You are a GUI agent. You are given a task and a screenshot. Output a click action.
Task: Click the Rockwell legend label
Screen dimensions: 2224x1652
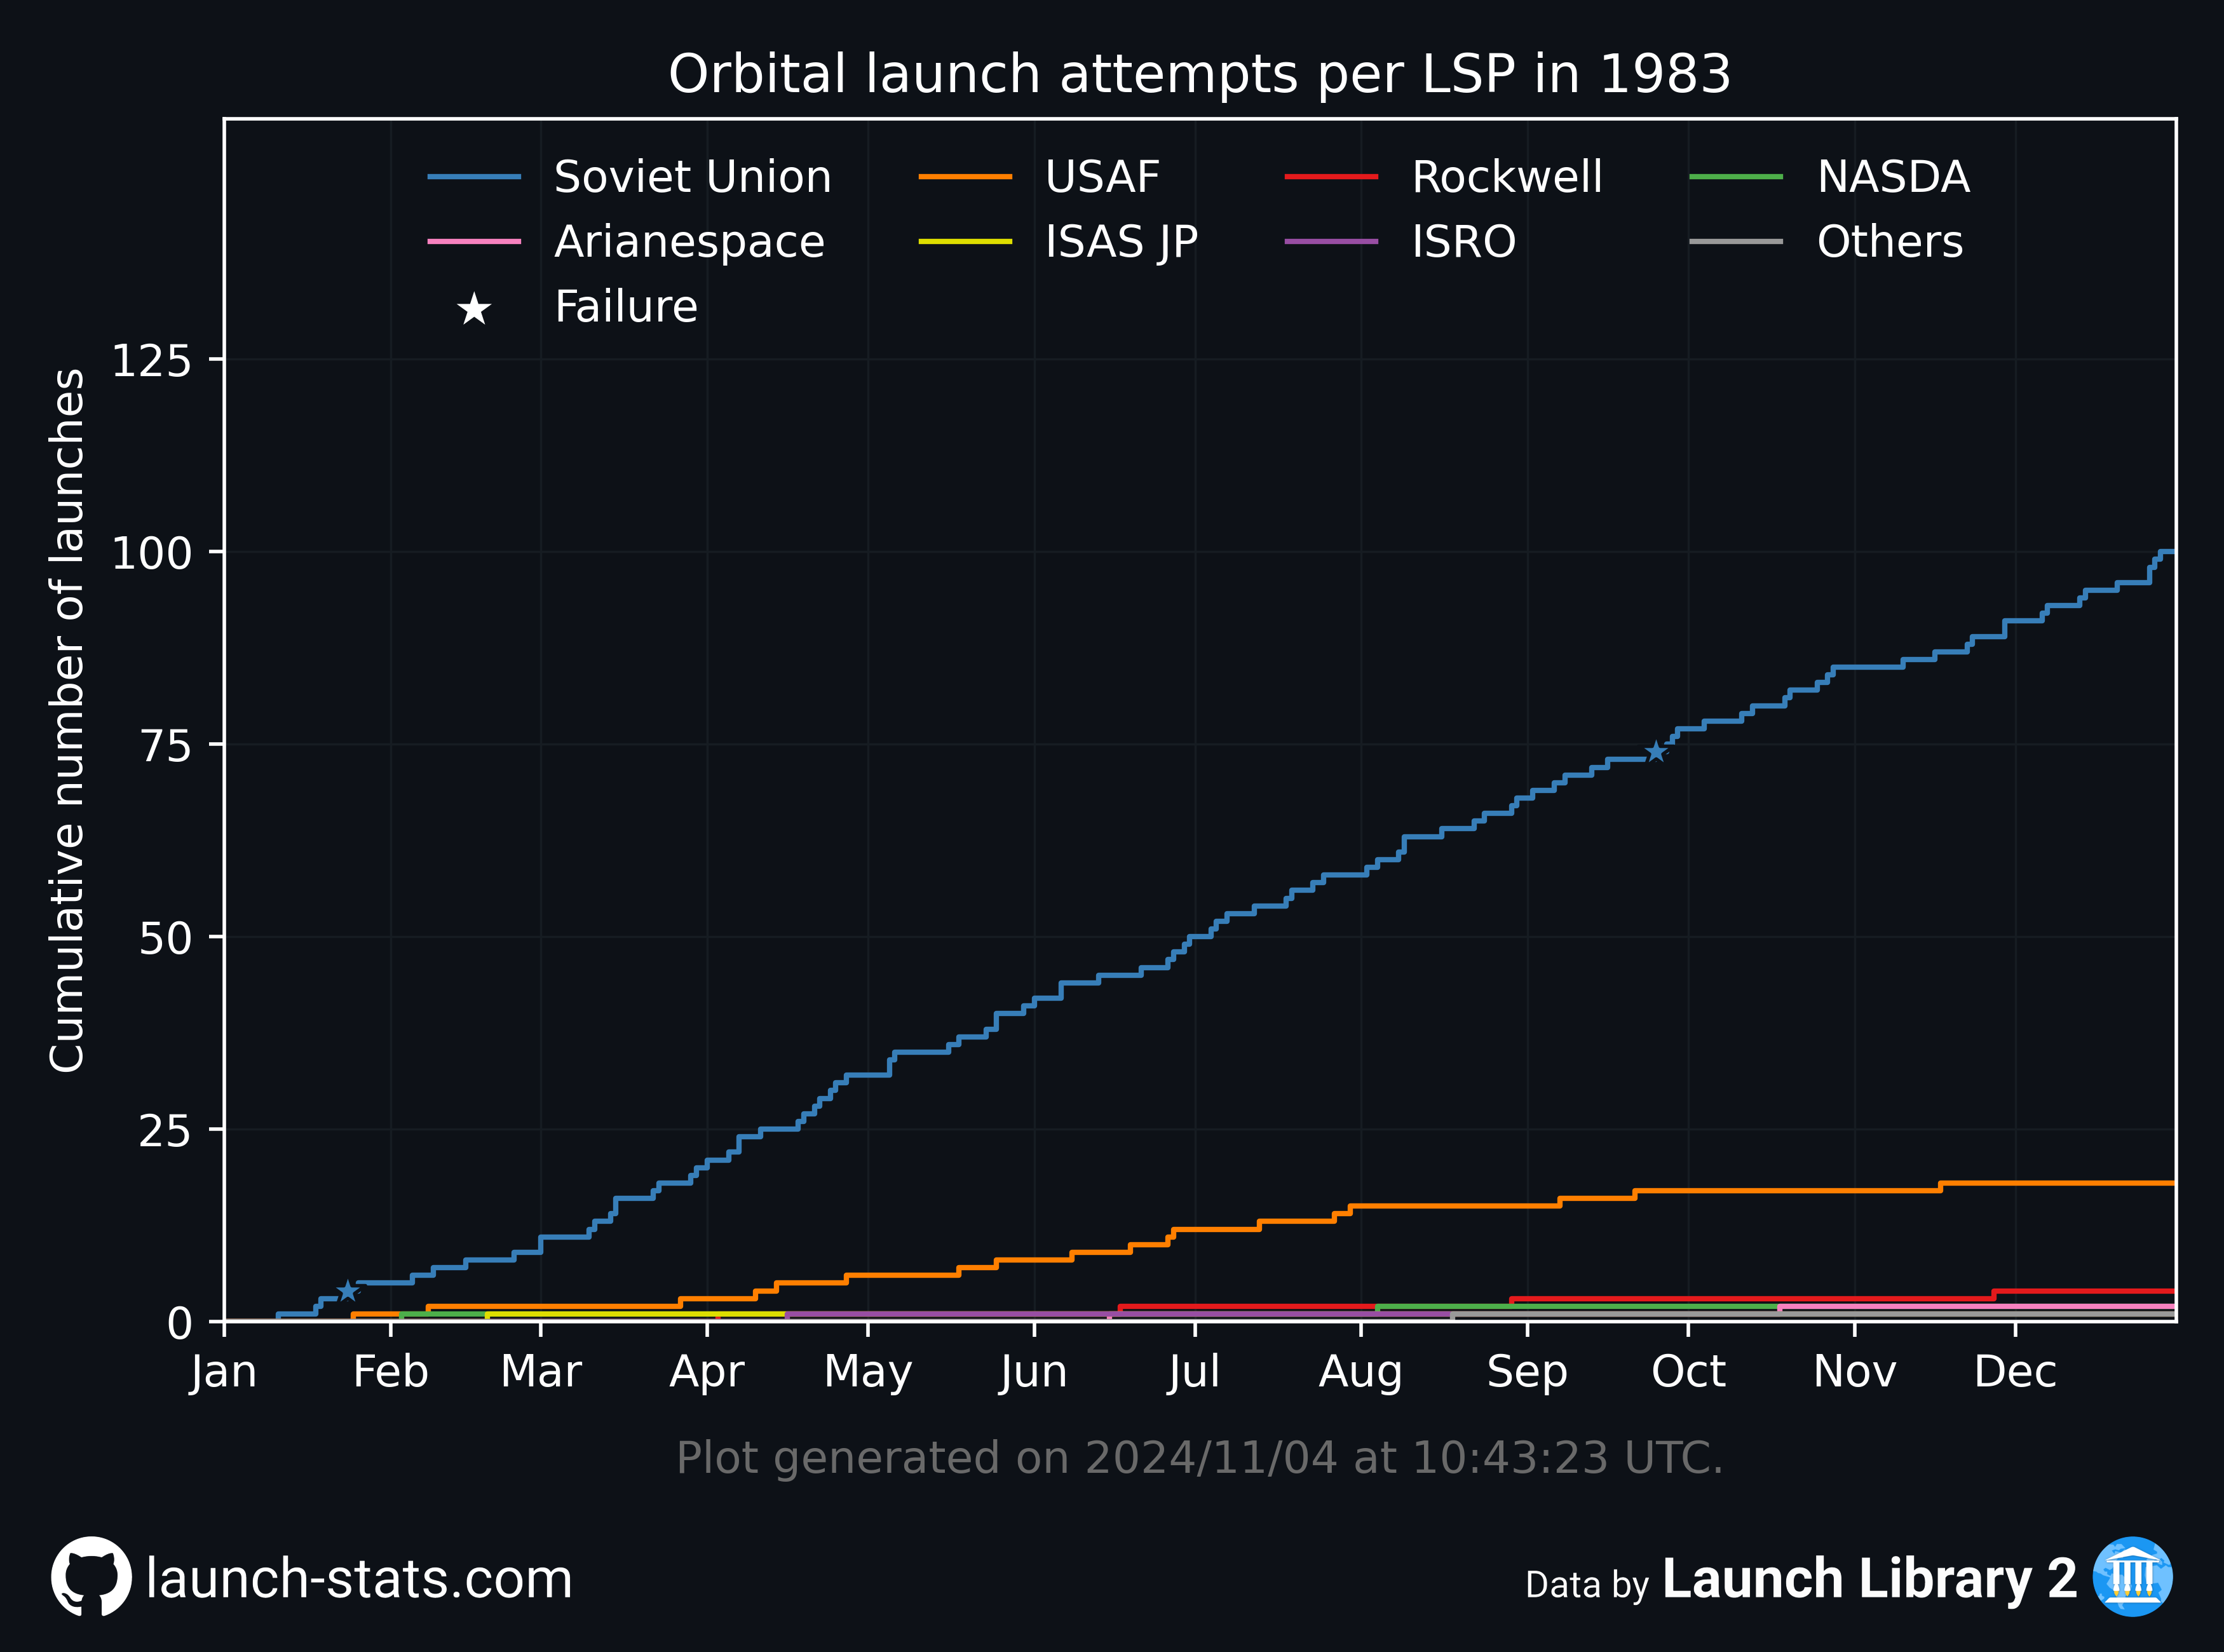click(1507, 177)
